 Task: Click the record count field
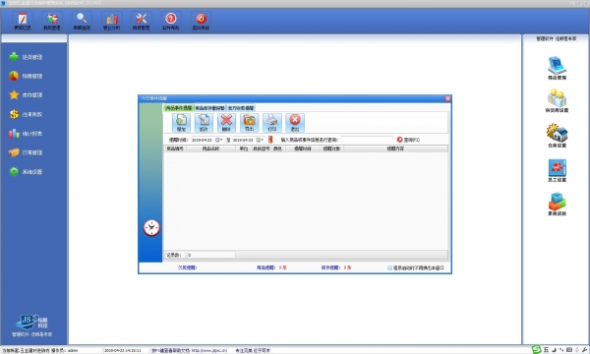coord(211,255)
